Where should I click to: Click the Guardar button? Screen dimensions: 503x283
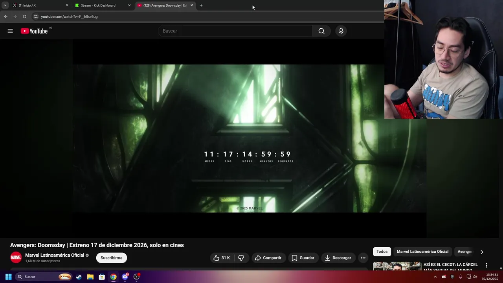303,258
